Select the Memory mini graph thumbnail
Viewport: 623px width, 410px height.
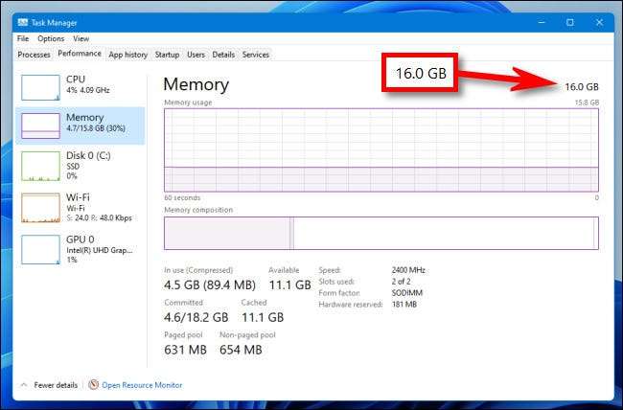40,125
